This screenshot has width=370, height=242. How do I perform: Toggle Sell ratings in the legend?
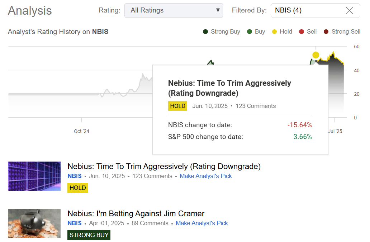pyautogui.click(x=301, y=31)
